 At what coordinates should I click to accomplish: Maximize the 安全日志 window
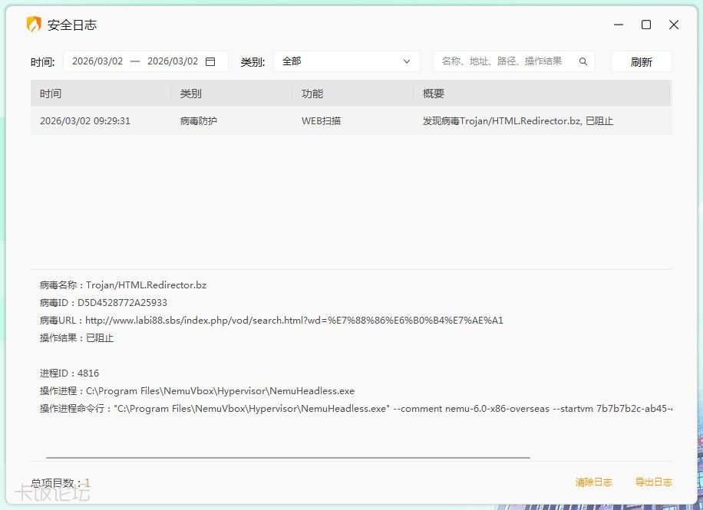[646, 25]
